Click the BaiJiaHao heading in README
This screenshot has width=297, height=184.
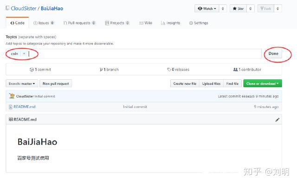coord(37,142)
